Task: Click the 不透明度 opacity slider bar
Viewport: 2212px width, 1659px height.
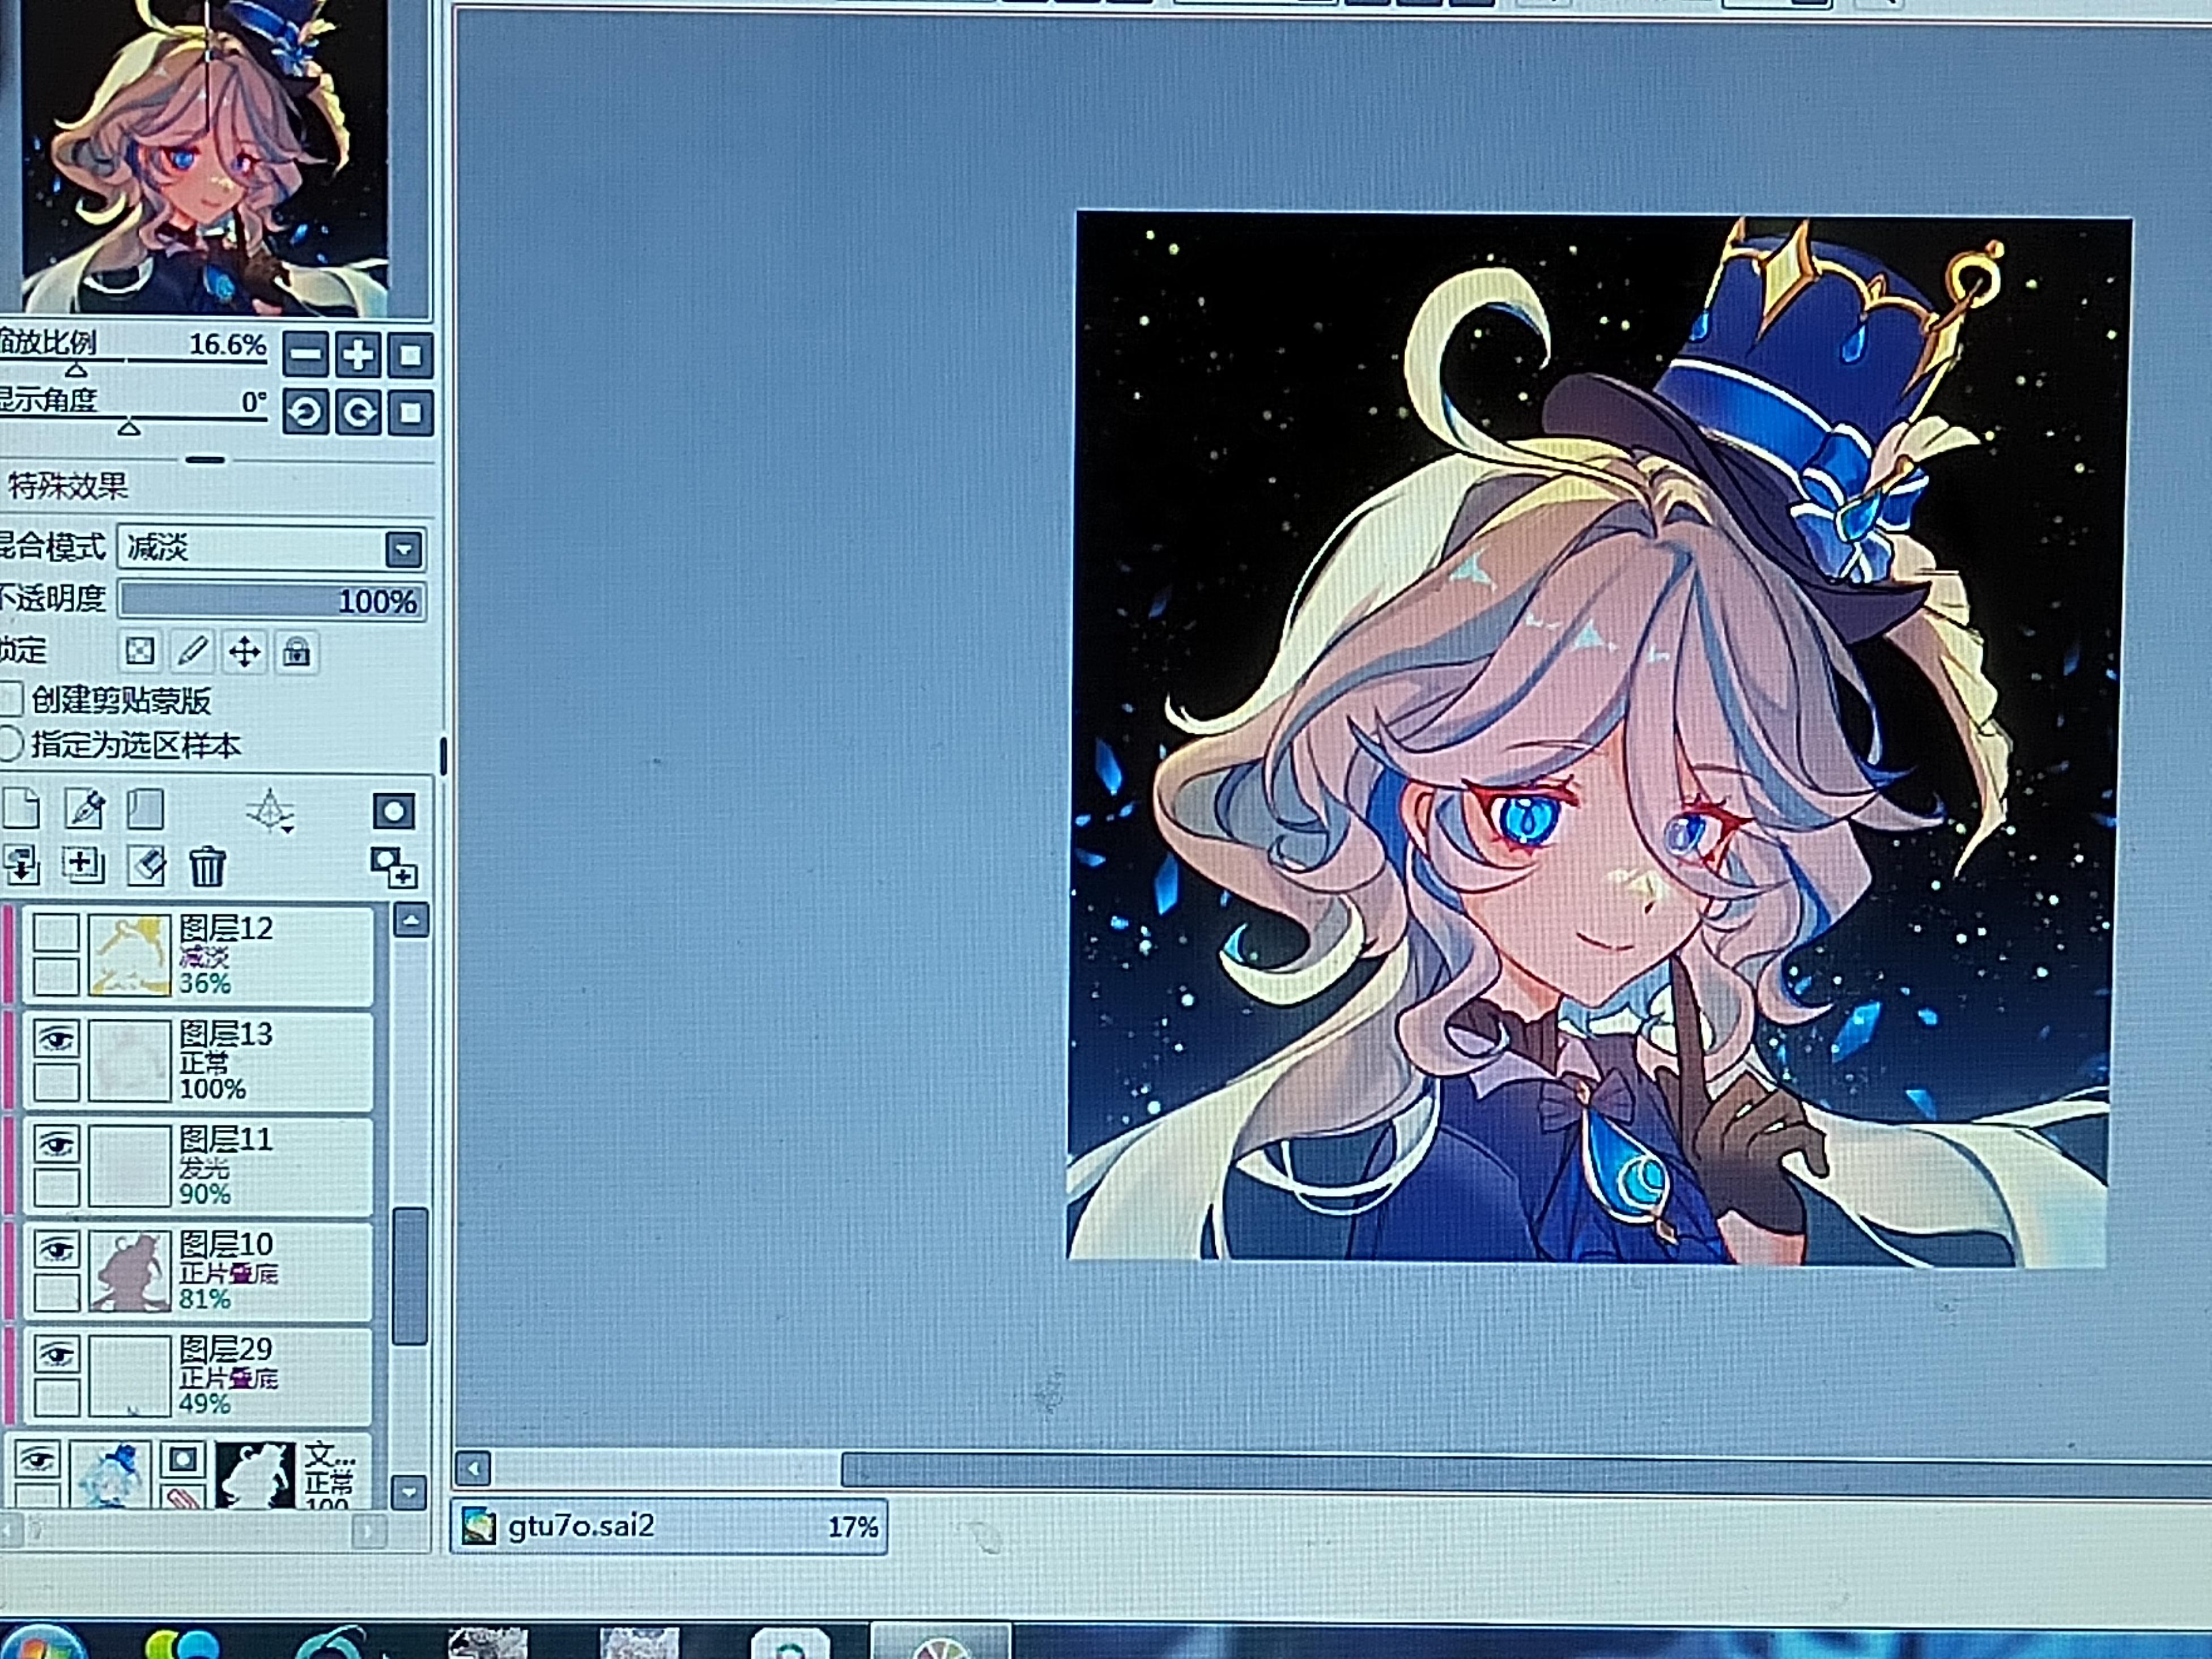Action: click(272, 600)
